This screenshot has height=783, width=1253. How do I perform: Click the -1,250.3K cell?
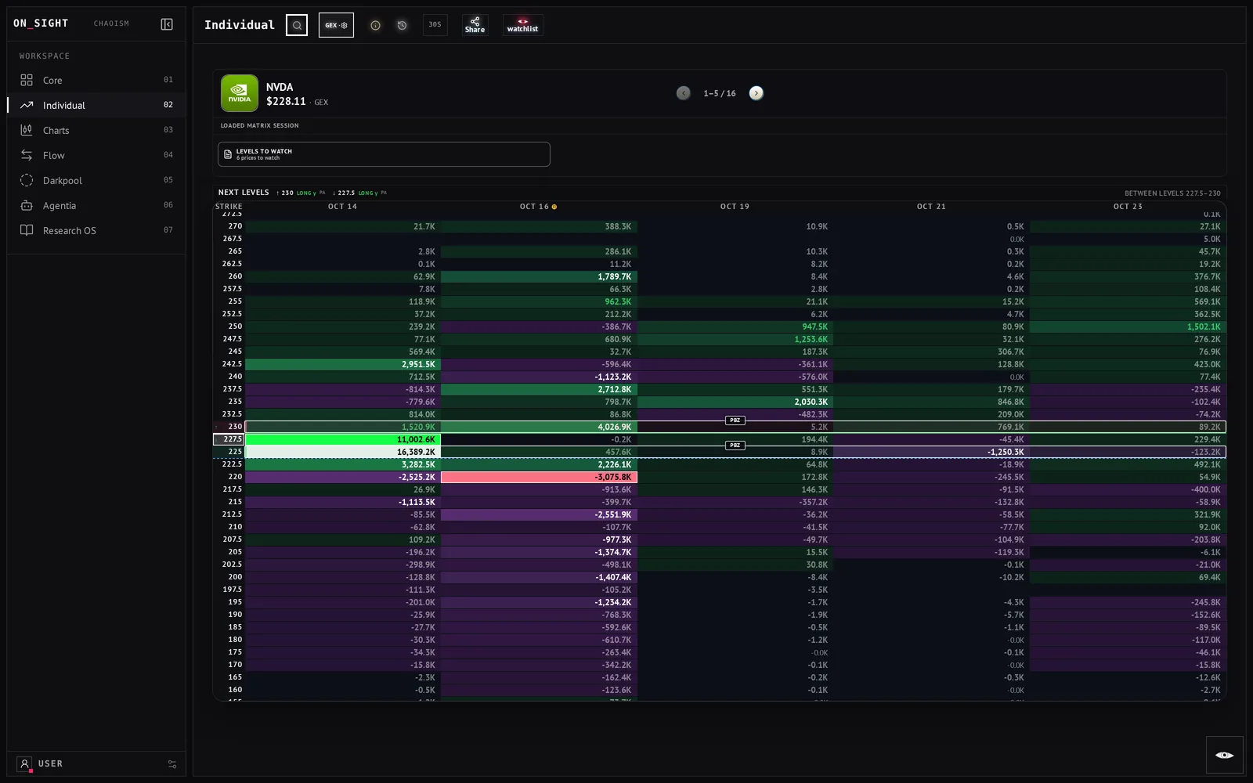tap(932, 452)
